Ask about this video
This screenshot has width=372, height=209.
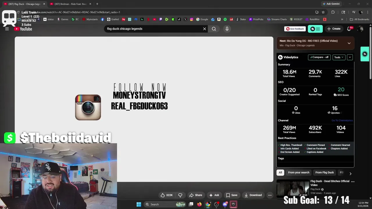click(x=214, y=195)
